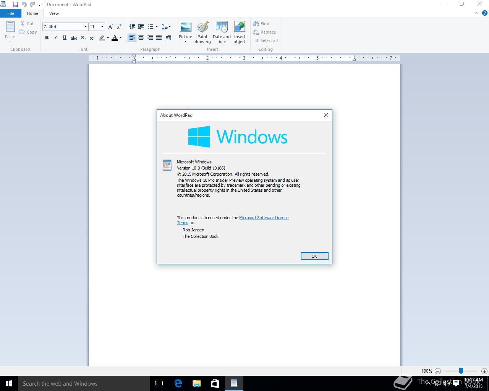
Task: Click the Paste clipboard icon
Action: coord(10,27)
